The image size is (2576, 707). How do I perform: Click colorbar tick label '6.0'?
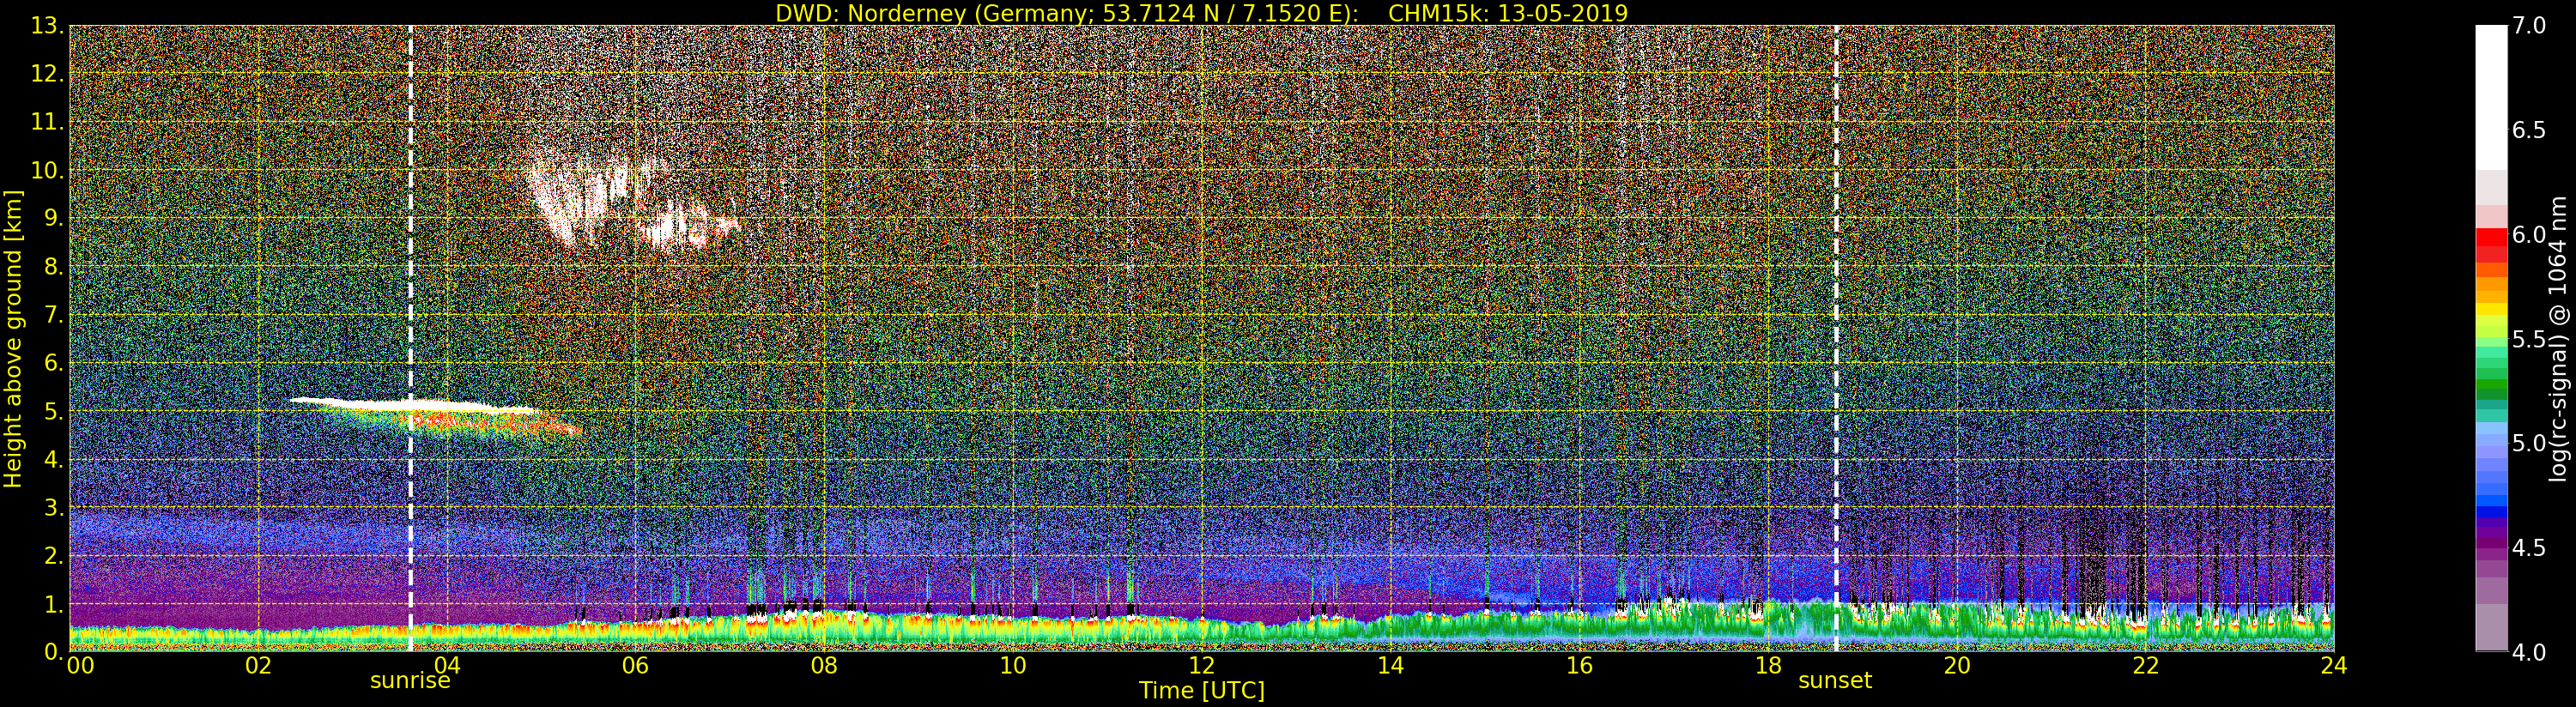2529,235
